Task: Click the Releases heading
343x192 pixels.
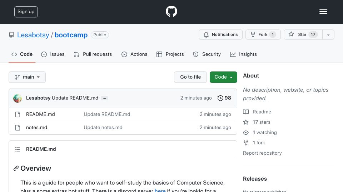Action: point(255,179)
